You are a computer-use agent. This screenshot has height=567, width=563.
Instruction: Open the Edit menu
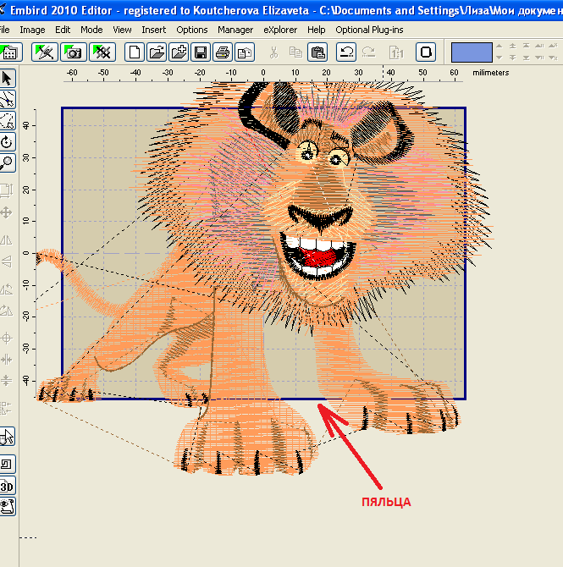click(63, 30)
